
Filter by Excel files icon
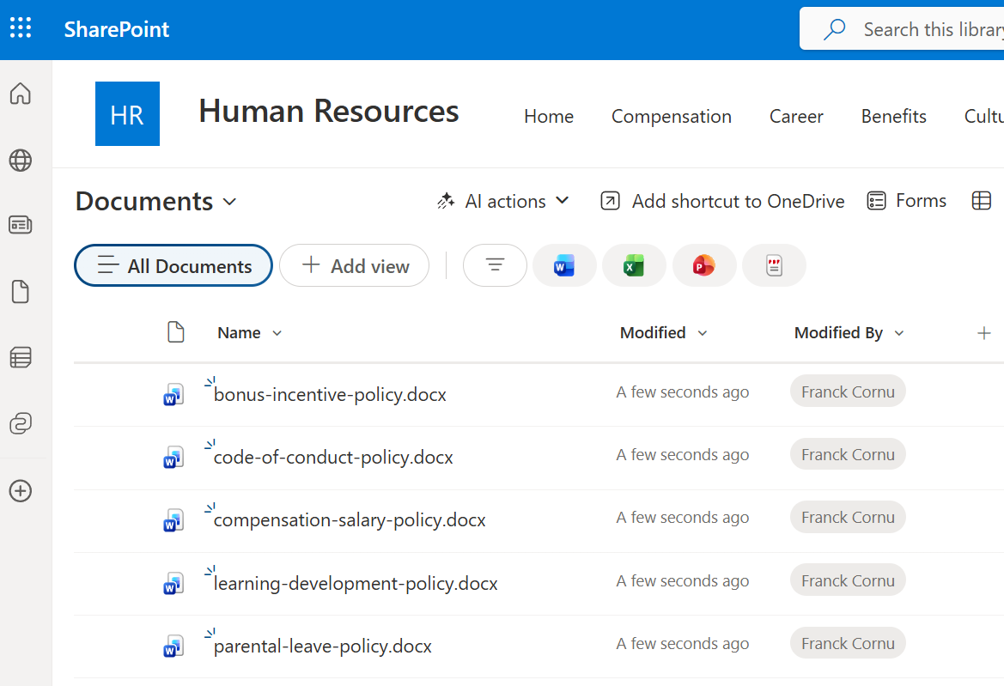[634, 266]
